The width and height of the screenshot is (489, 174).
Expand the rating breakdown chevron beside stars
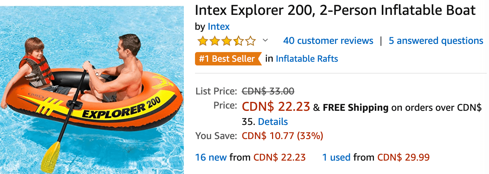[265, 40]
